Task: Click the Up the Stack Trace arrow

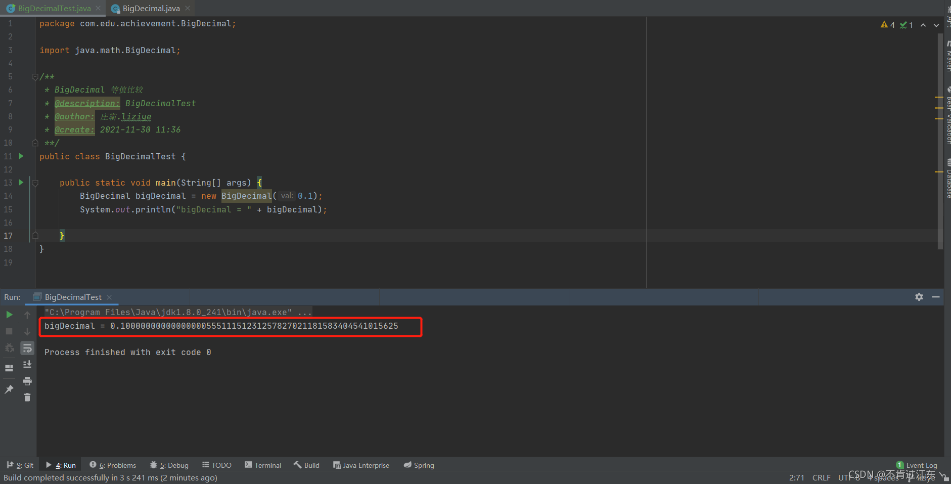Action: 27,315
